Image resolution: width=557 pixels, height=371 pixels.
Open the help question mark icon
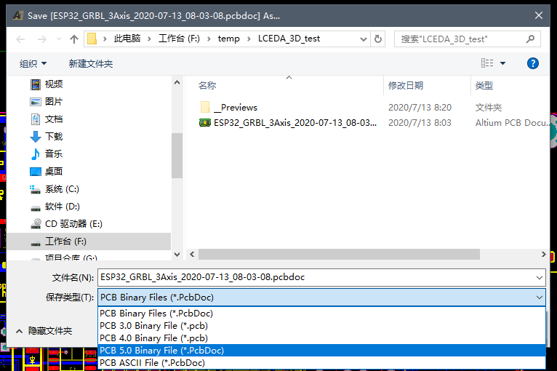click(532, 63)
